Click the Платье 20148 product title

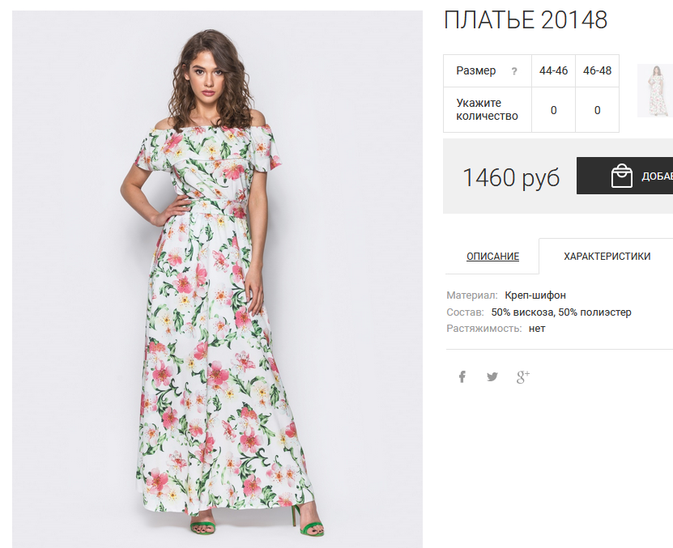[526, 19]
